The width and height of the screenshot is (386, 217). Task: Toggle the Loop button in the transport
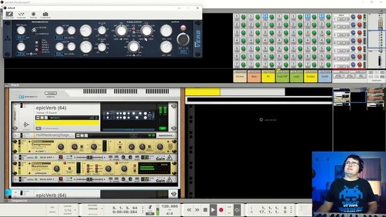point(237,210)
